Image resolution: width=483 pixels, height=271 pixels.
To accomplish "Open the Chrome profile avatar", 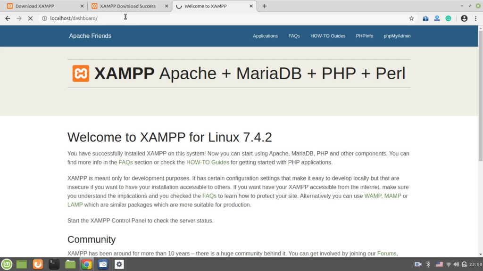I will pyautogui.click(x=464, y=18).
